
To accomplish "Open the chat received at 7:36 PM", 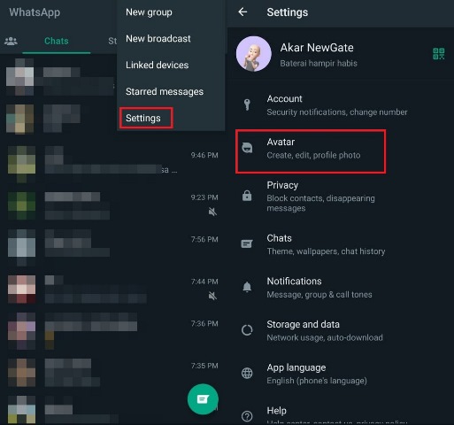I will (113, 331).
